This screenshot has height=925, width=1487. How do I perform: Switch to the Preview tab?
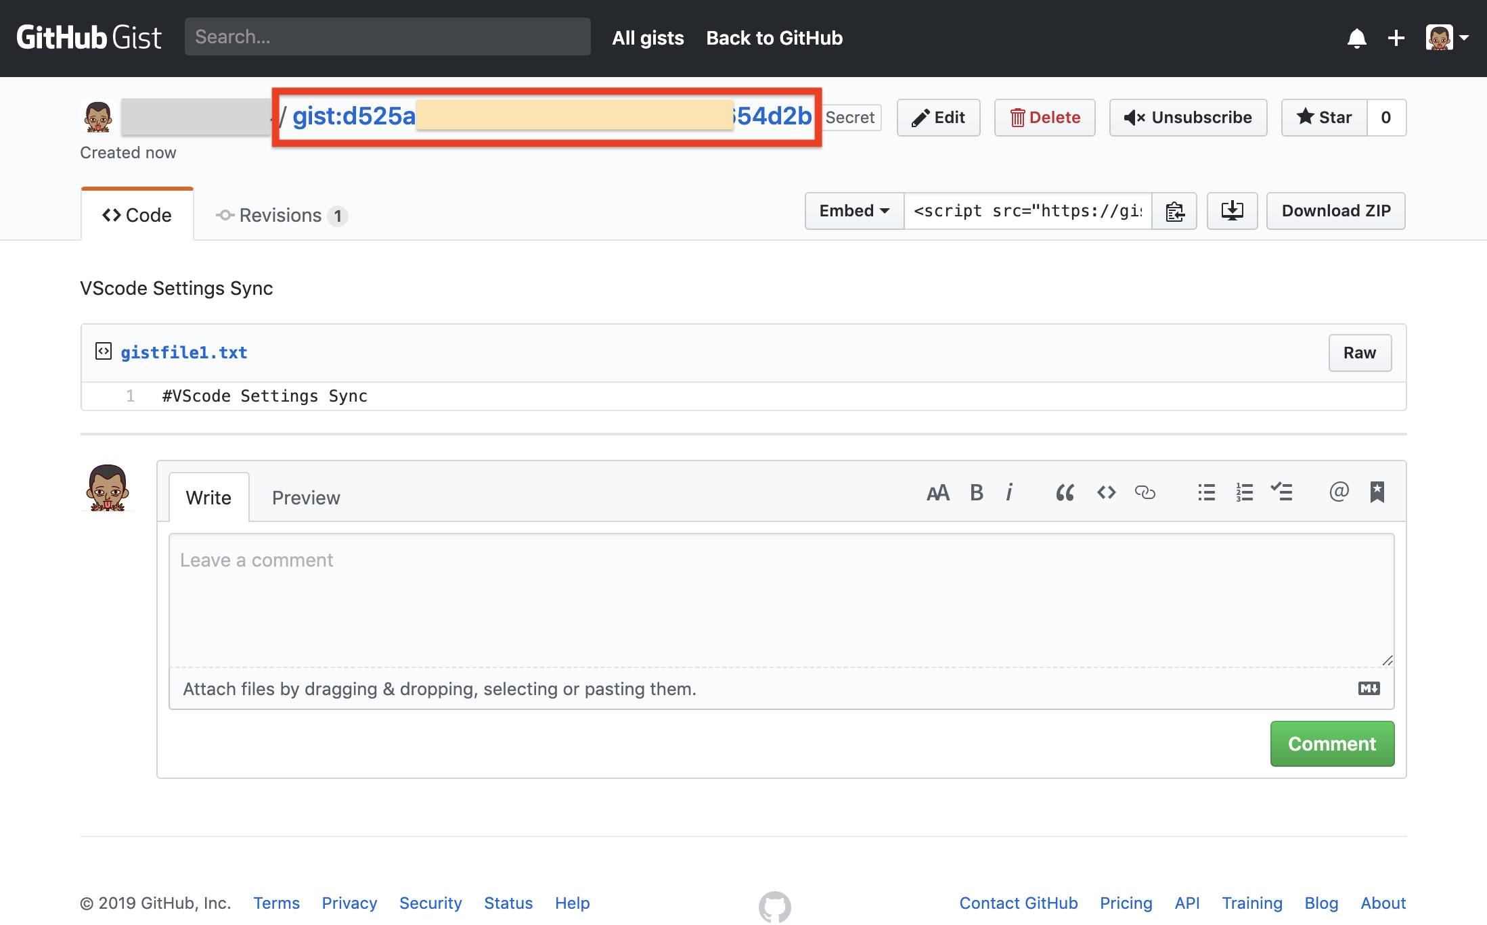tap(306, 496)
